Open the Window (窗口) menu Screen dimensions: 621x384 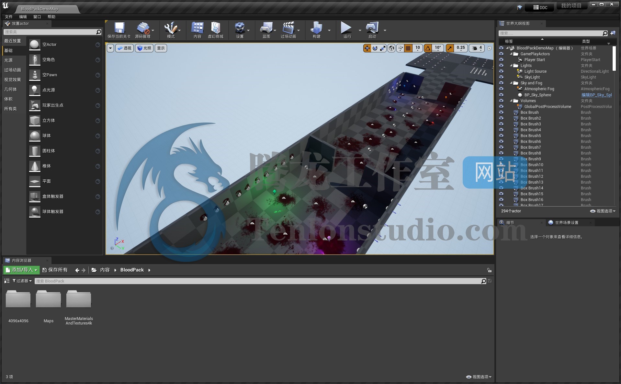(37, 17)
